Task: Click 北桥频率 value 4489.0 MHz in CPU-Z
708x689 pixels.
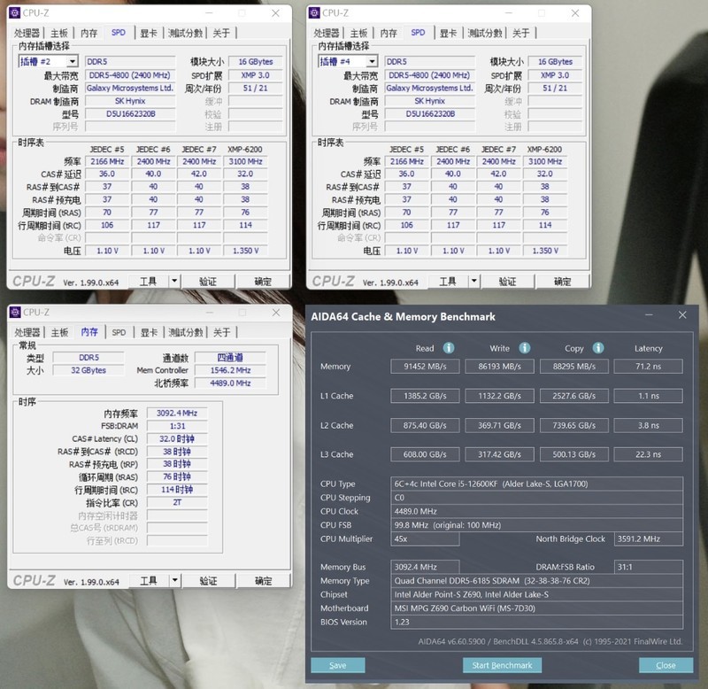Action: pos(230,383)
